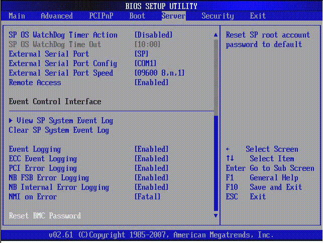Select Remote Access label
This screenshot has width=323, height=243.
[35, 83]
